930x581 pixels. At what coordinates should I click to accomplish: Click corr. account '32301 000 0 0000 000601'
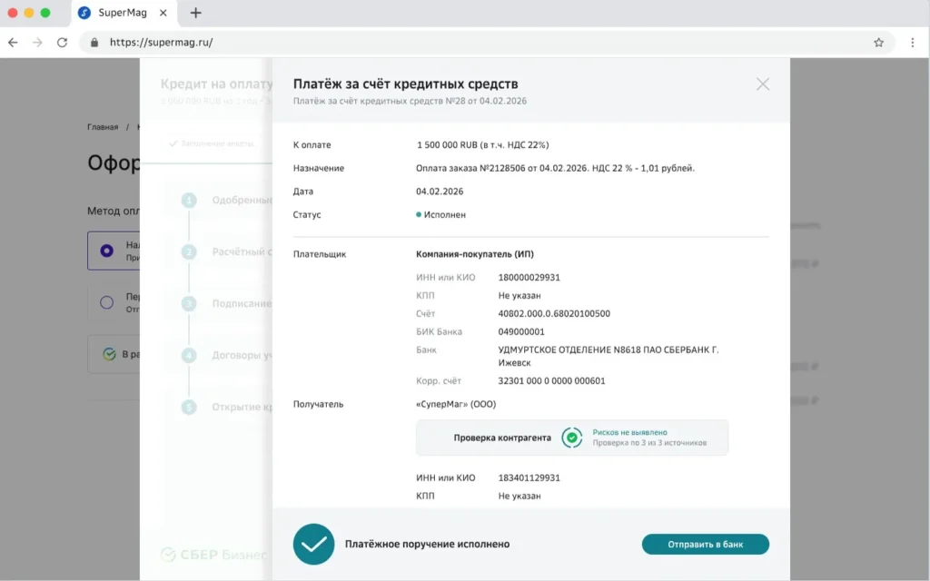551,380
